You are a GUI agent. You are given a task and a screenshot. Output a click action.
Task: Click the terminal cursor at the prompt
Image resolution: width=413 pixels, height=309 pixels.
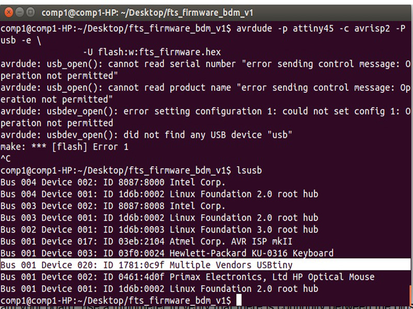tap(239, 300)
